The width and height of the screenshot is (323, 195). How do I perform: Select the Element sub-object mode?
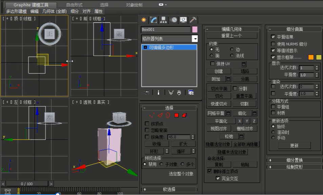click(184, 115)
